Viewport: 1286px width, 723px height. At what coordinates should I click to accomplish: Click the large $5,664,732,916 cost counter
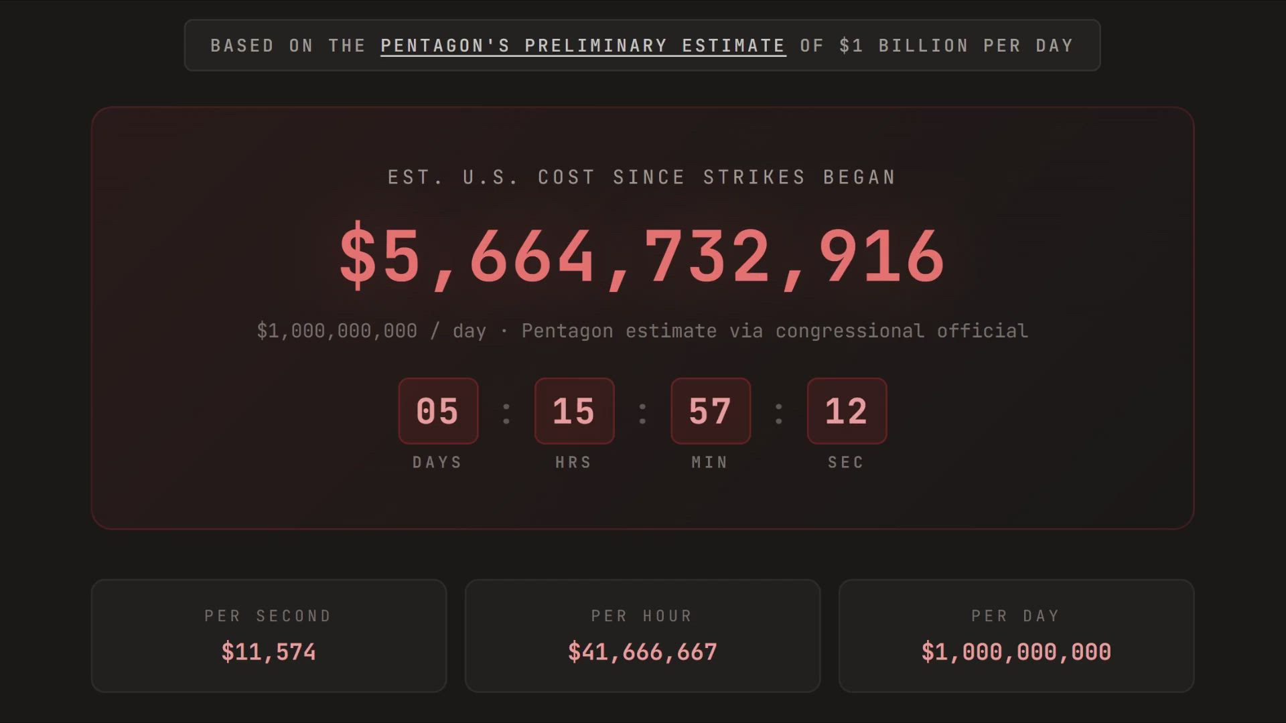pos(642,256)
